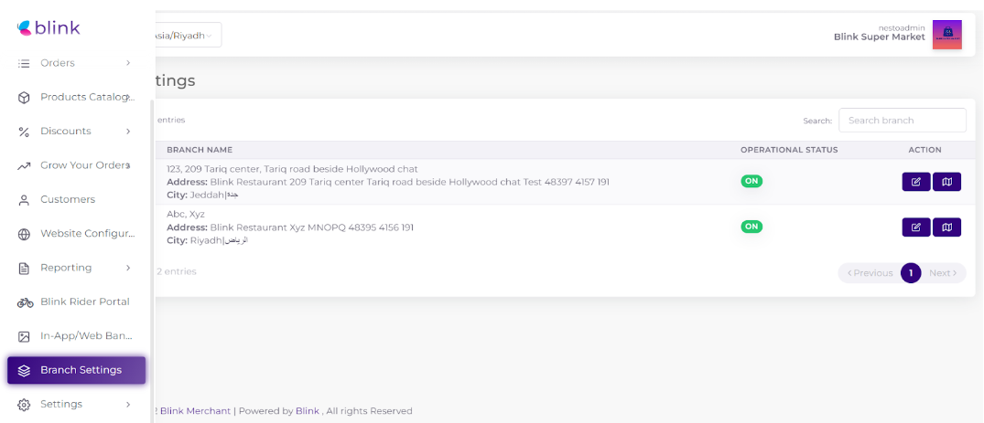Open Discounts in the sidebar
The width and height of the screenshot is (984, 423).
click(66, 132)
